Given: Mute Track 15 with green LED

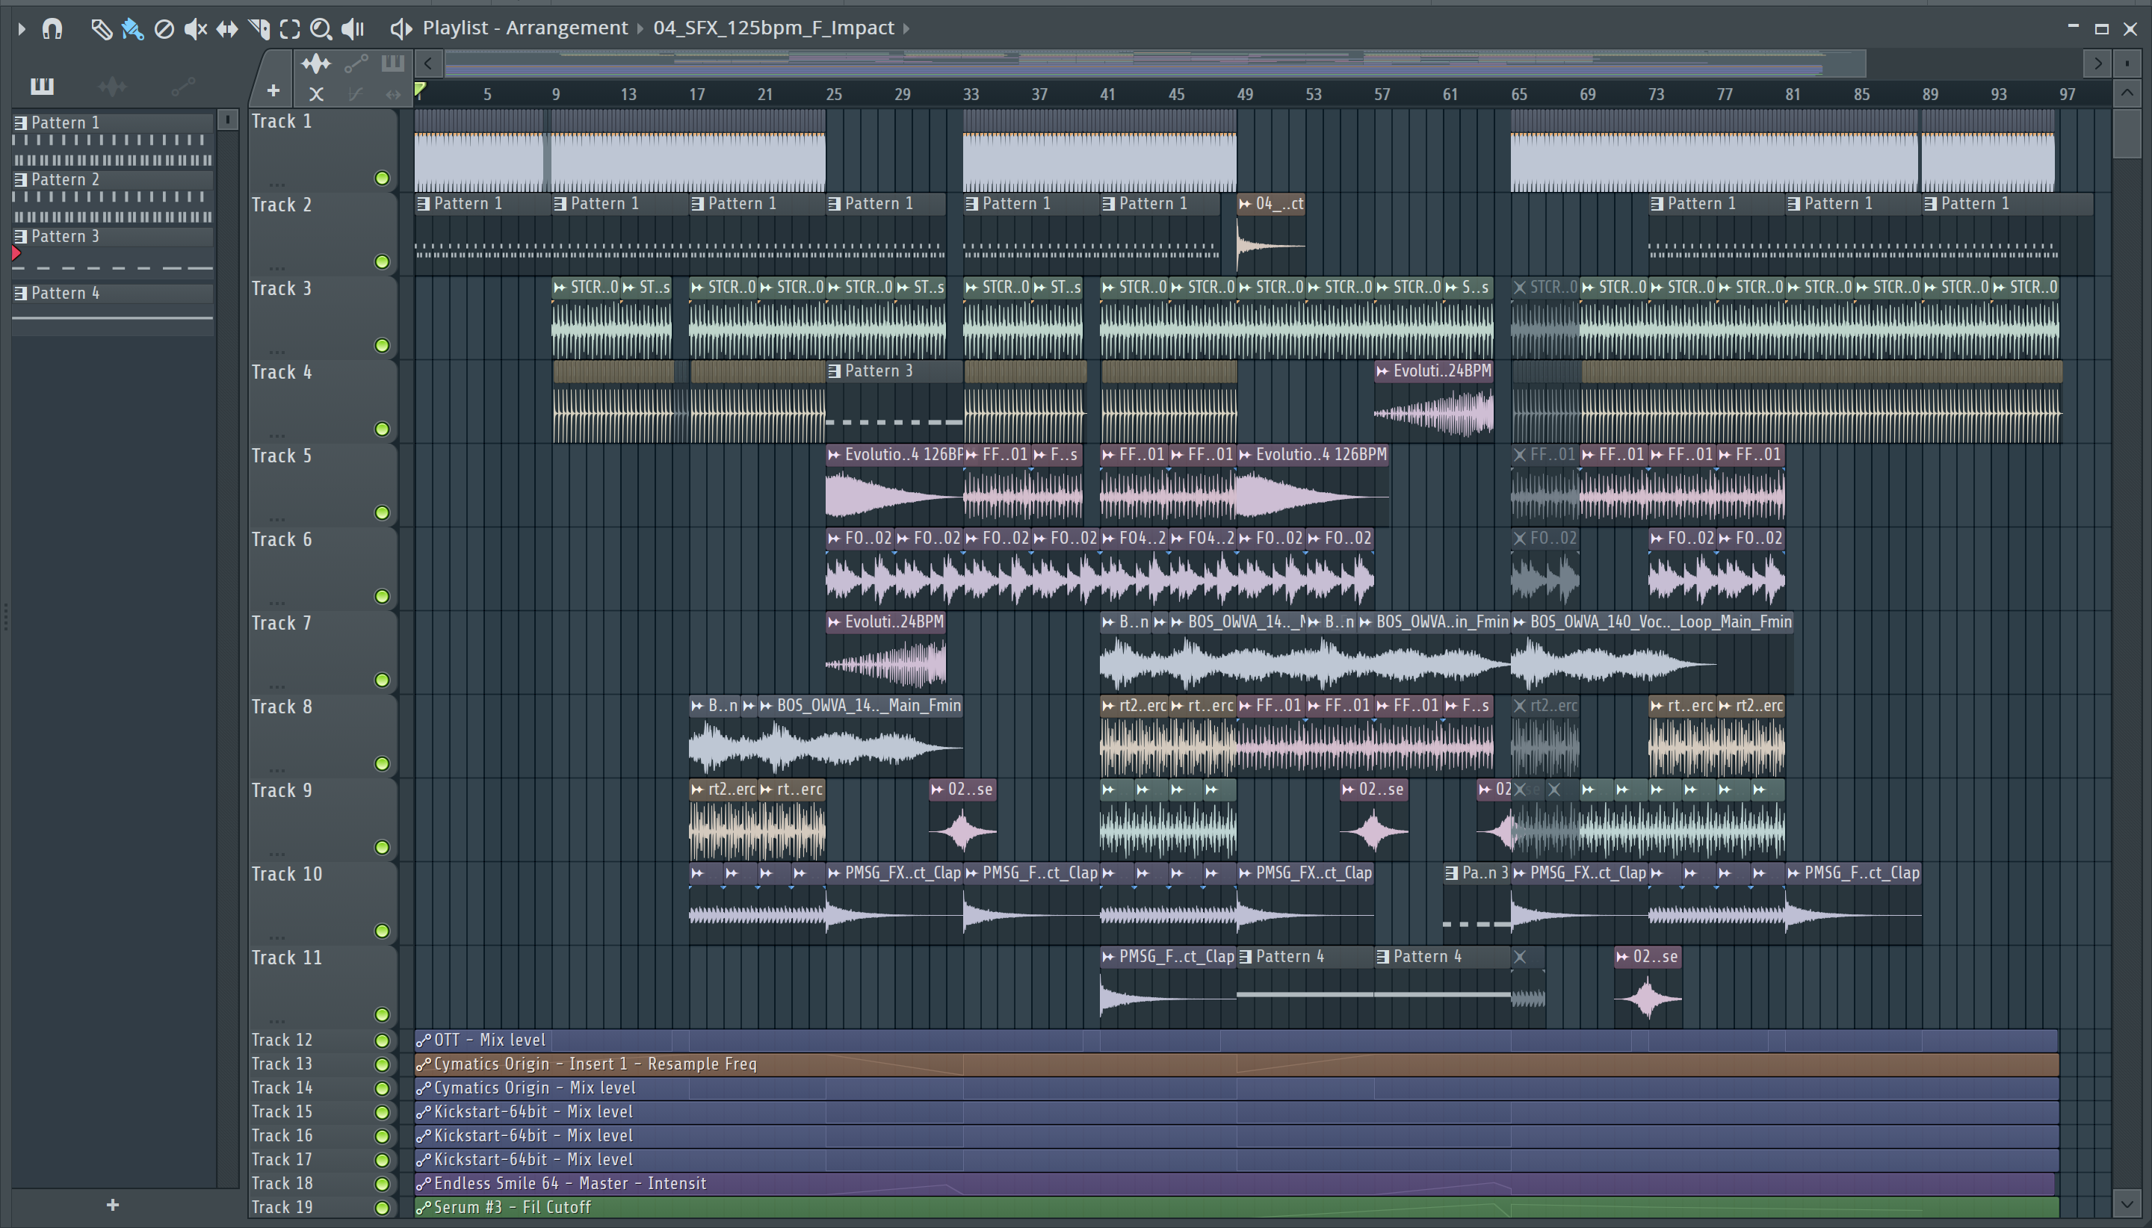Looking at the screenshot, I should pos(382,1111).
